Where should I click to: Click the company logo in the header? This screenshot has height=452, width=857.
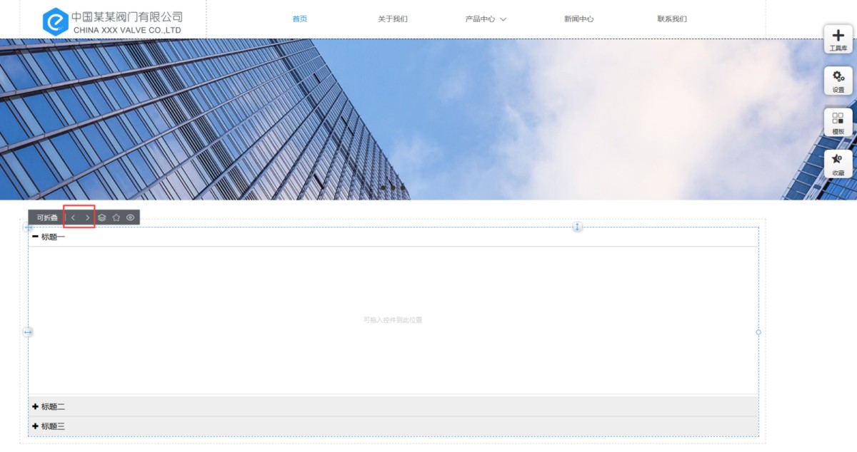111,21
